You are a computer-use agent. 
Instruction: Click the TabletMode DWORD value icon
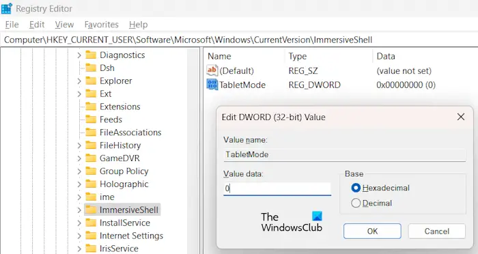[x=212, y=85]
